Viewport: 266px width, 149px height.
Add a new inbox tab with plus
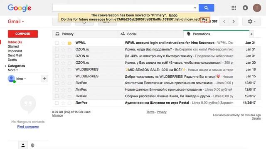coord(251,34)
